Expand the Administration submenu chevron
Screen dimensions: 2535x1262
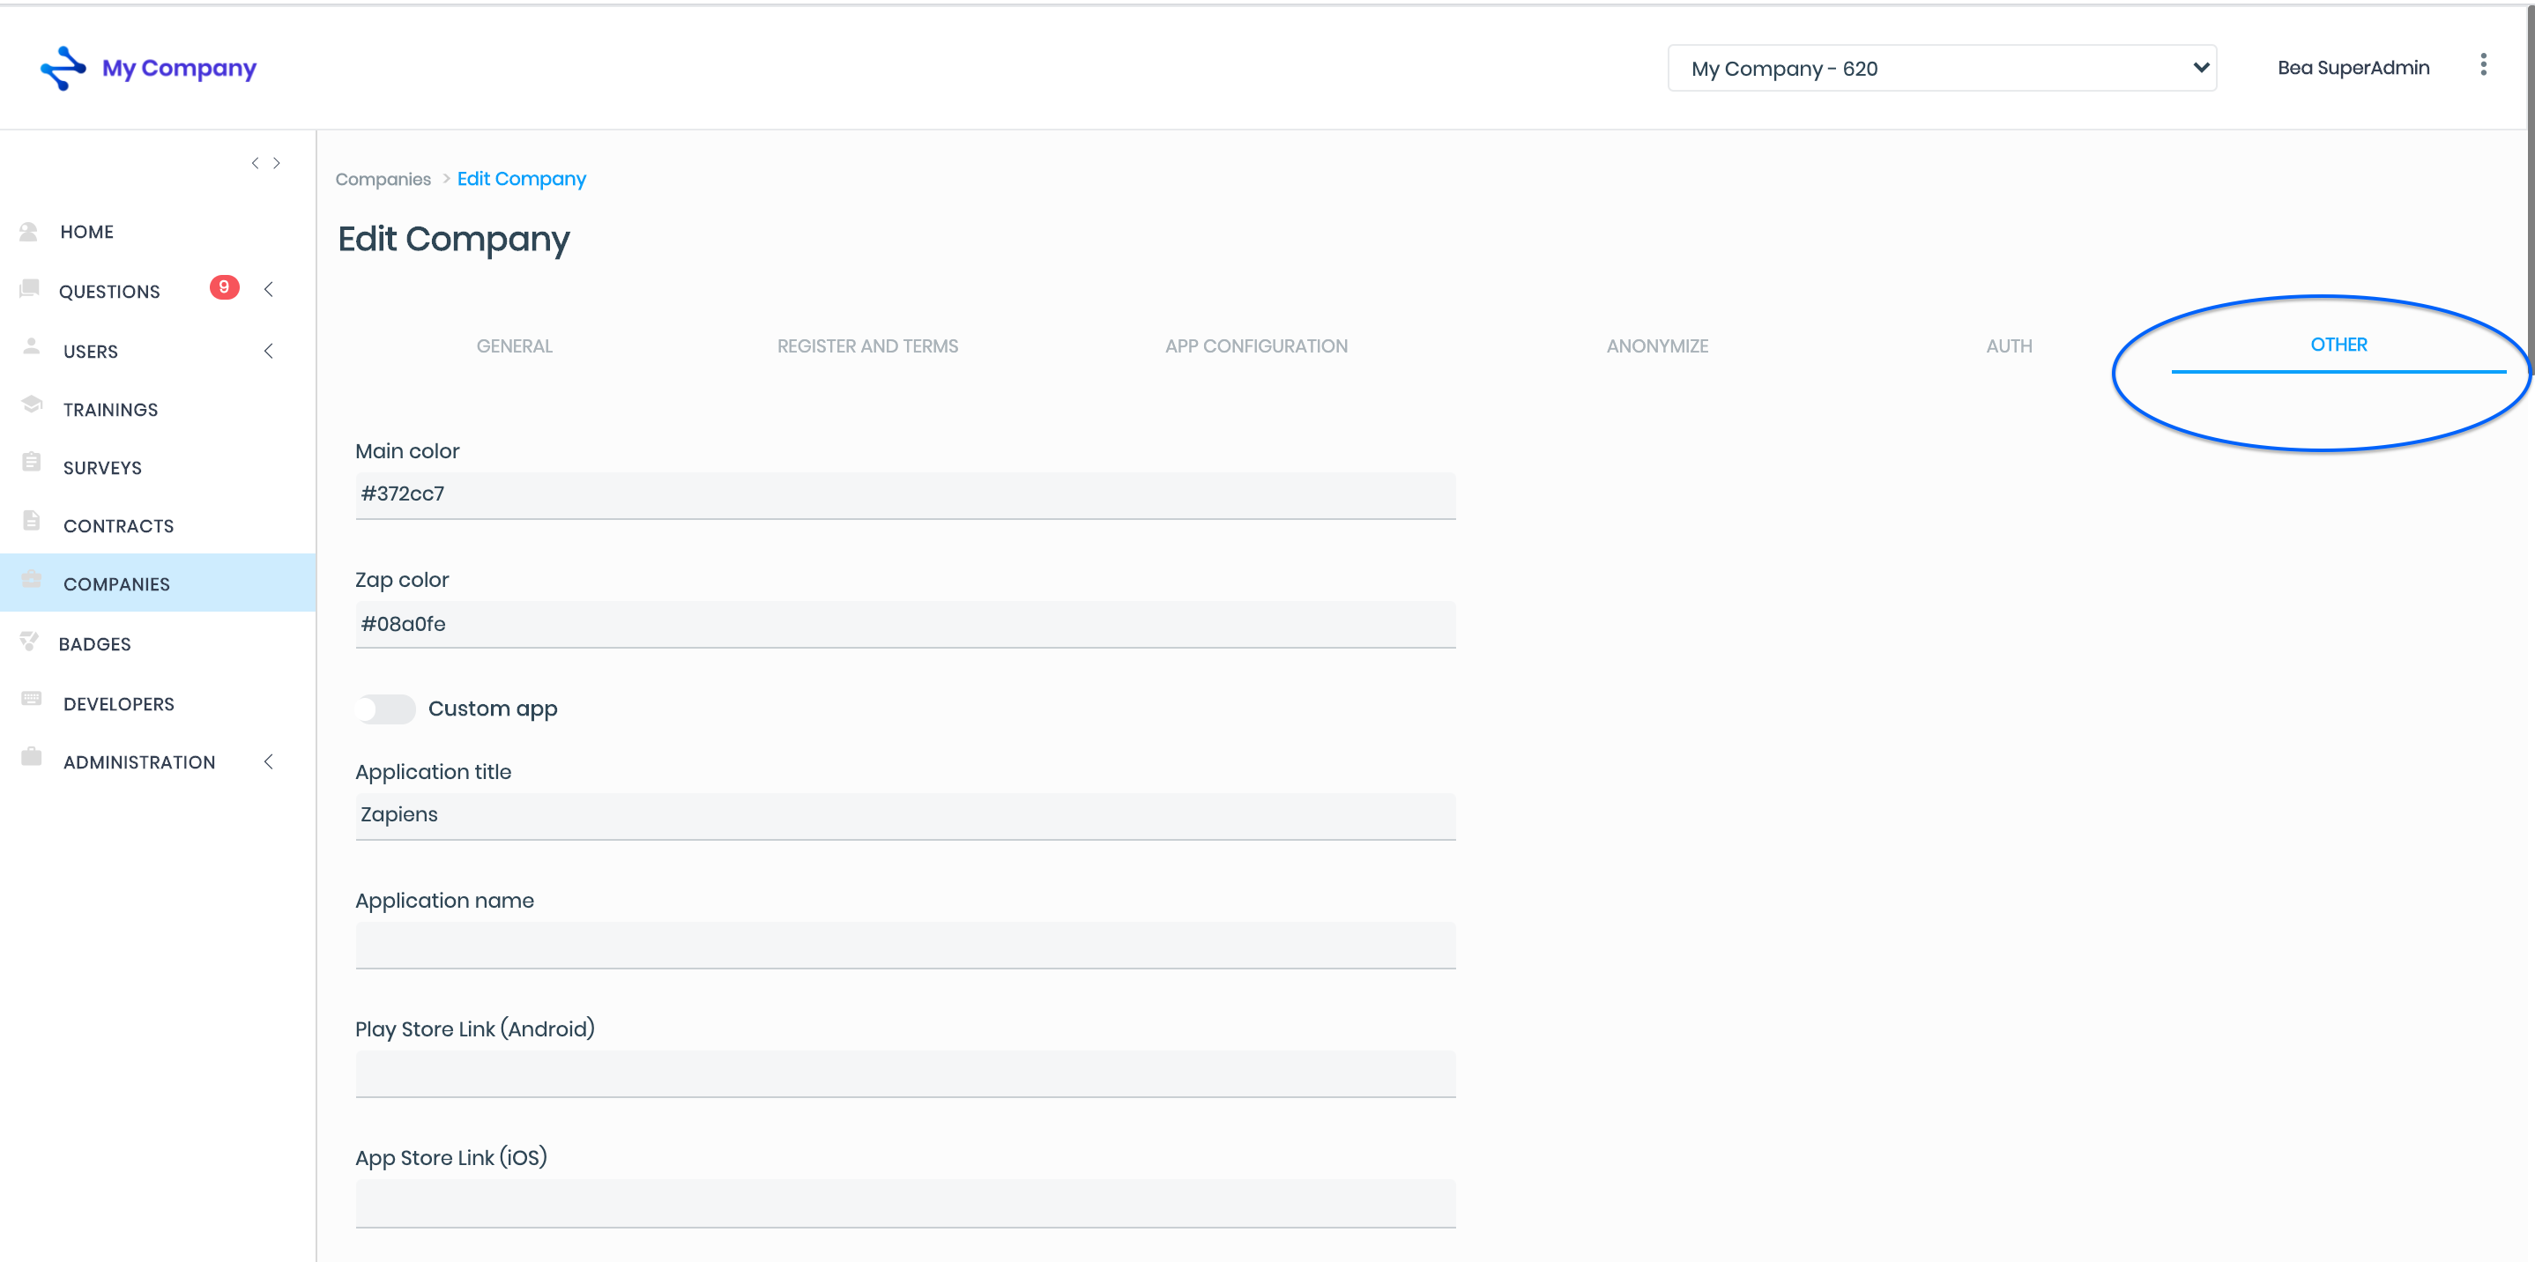click(x=269, y=762)
